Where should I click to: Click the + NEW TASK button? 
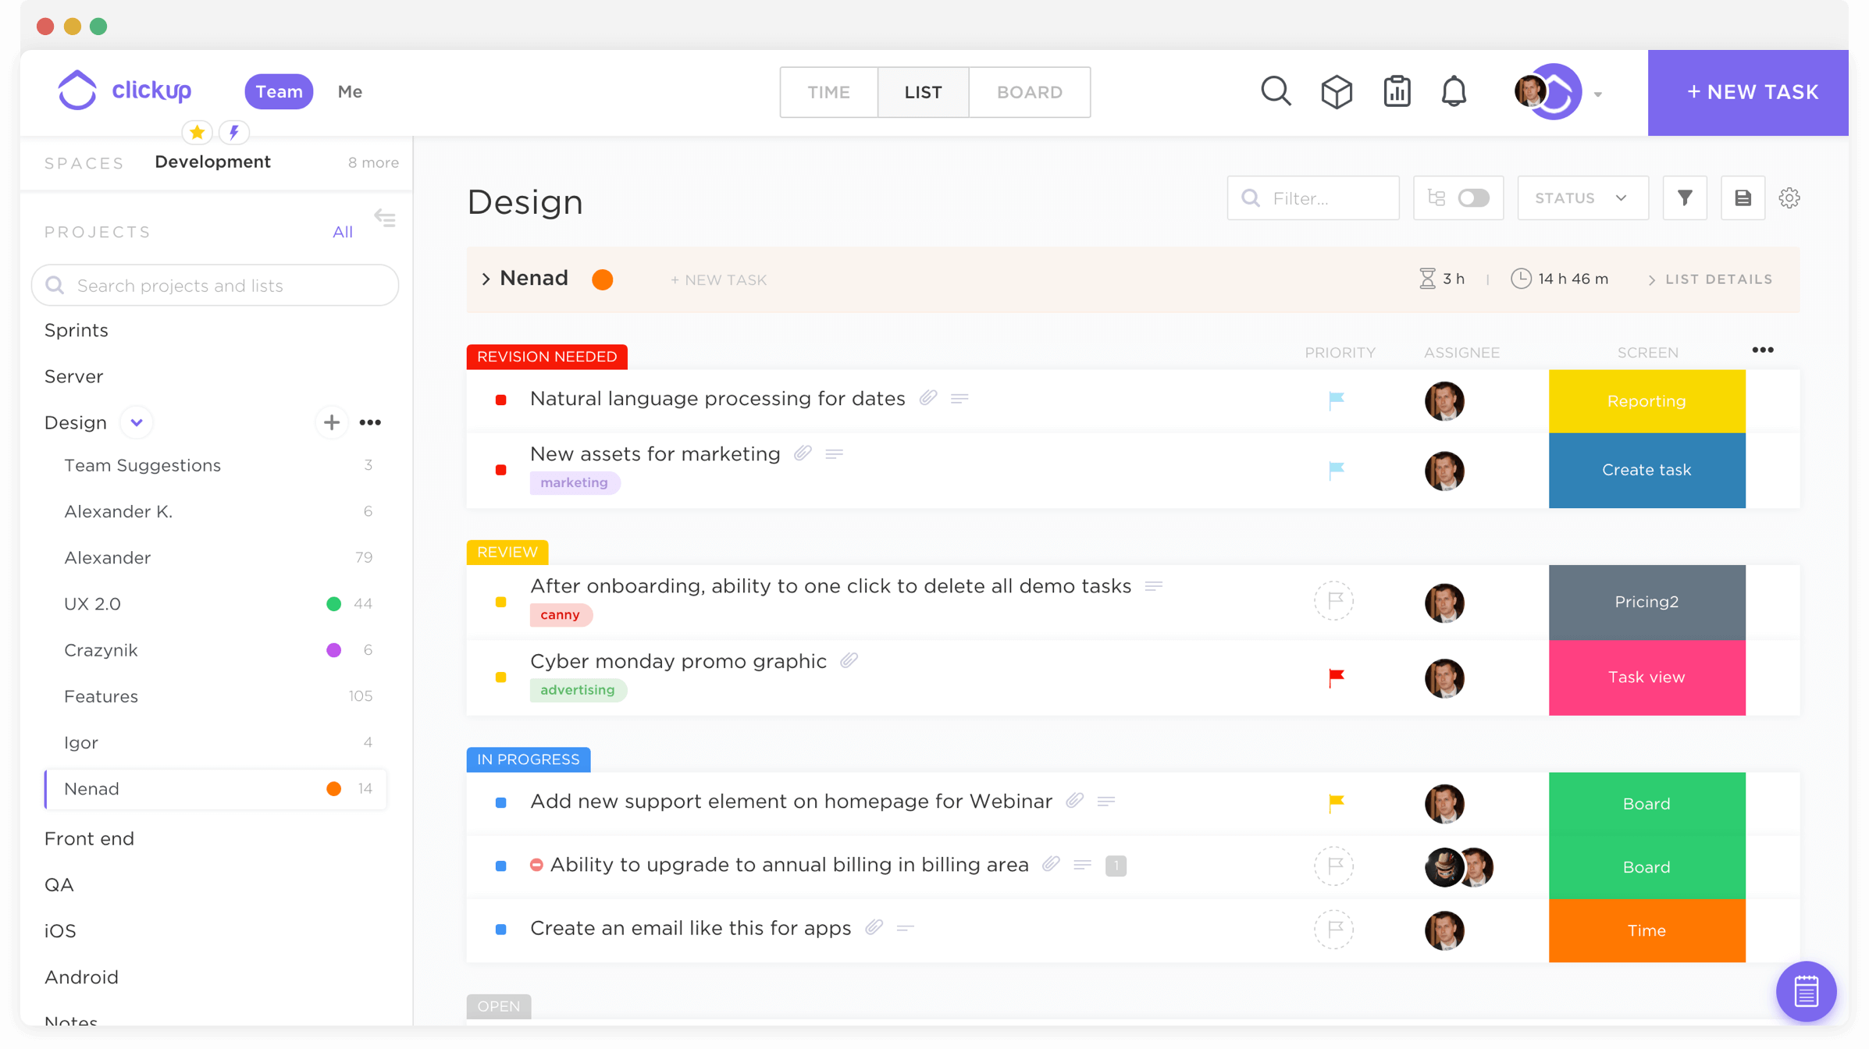pyautogui.click(x=1751, y=91)
